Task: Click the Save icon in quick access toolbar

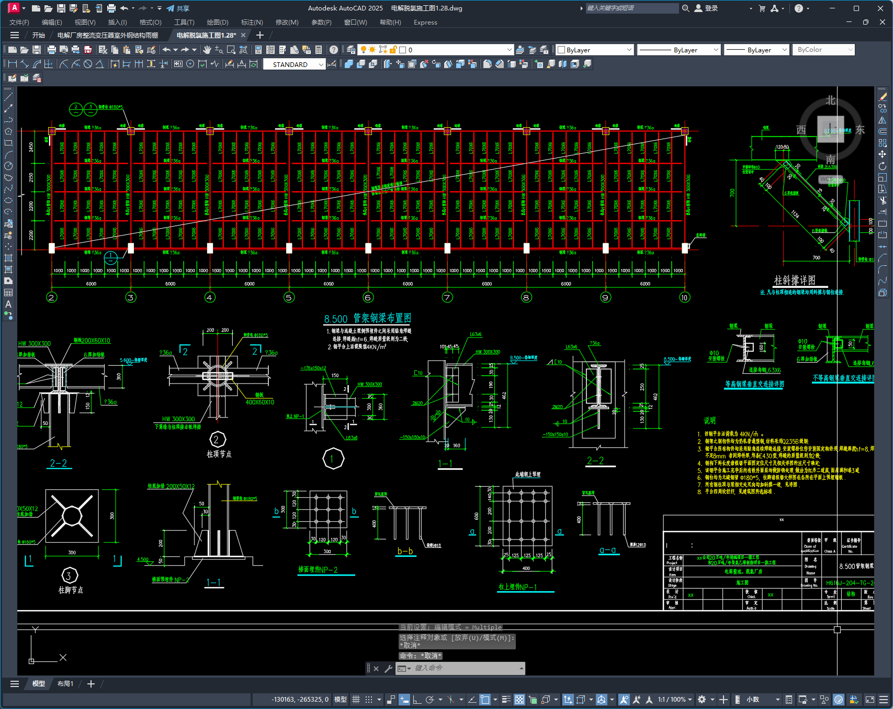Action: (61, 8)
